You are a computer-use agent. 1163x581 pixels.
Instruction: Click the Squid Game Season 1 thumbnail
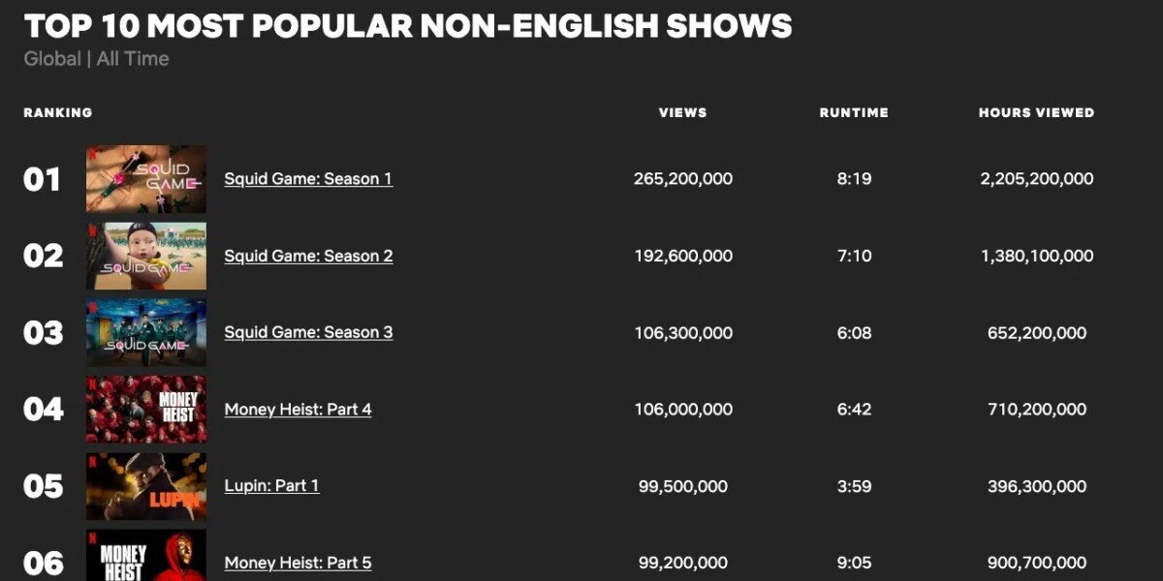pyautogui.click(x=146, y=179)
